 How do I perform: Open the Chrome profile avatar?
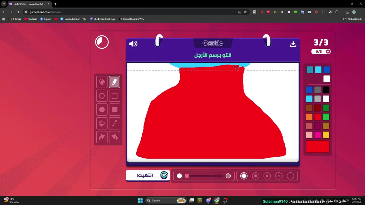(x=354, y=12)
